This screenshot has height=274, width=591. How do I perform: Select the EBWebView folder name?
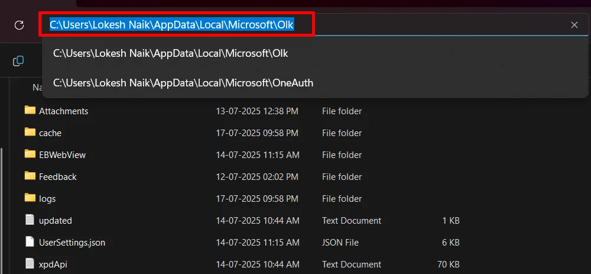[x=62, y=155]
